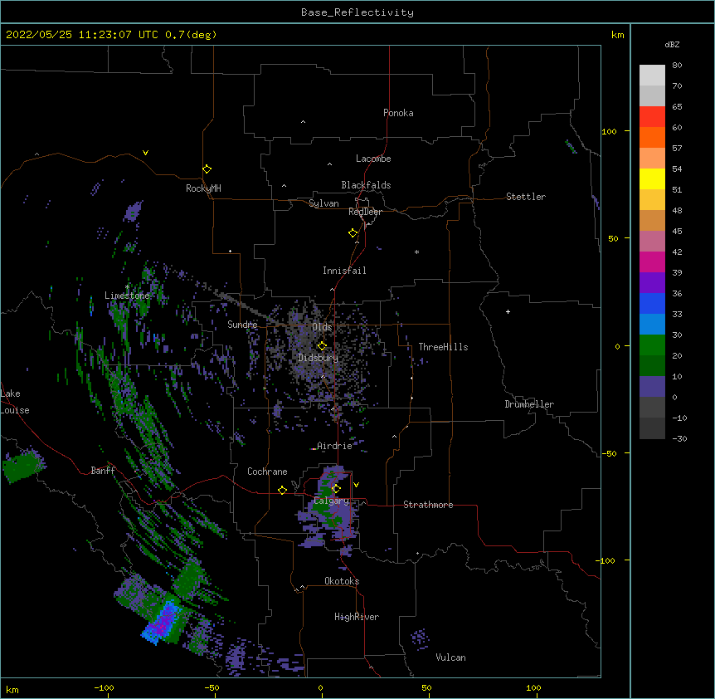Click the HighRiver label
The height and width of the screenshot is (699, 715).
click(x=357, y=617)
